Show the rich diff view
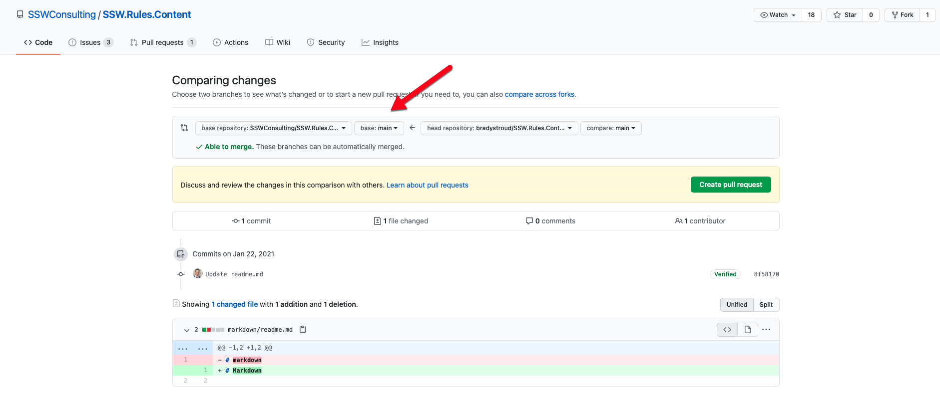The height and width of the screenshot is (402, 940). 748,330
